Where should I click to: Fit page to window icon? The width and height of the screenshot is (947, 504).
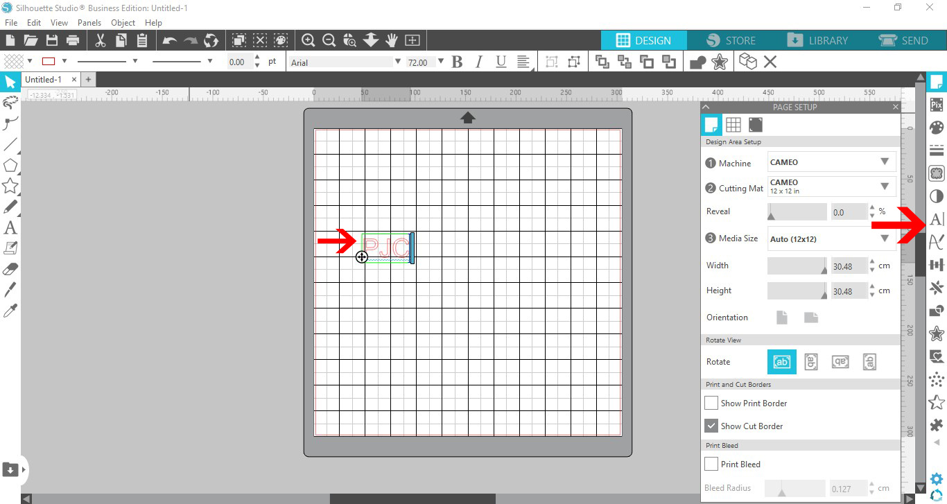click(412, 40)
